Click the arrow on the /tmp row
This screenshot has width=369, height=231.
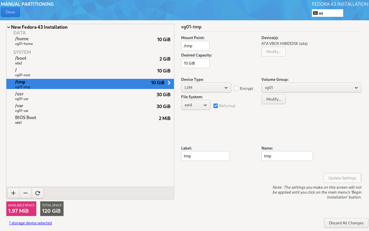169,83
